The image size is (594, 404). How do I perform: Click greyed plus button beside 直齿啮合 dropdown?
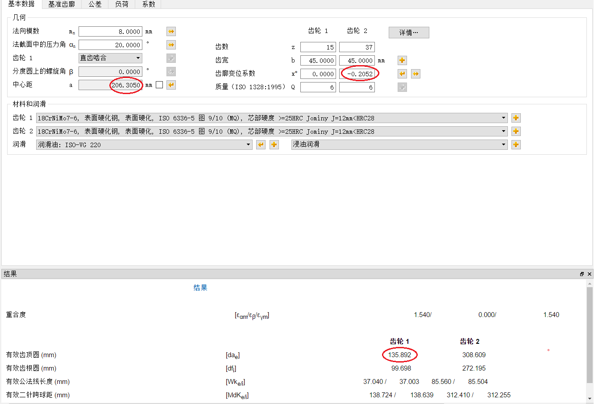pyautogui.click(x=171, y=58)
